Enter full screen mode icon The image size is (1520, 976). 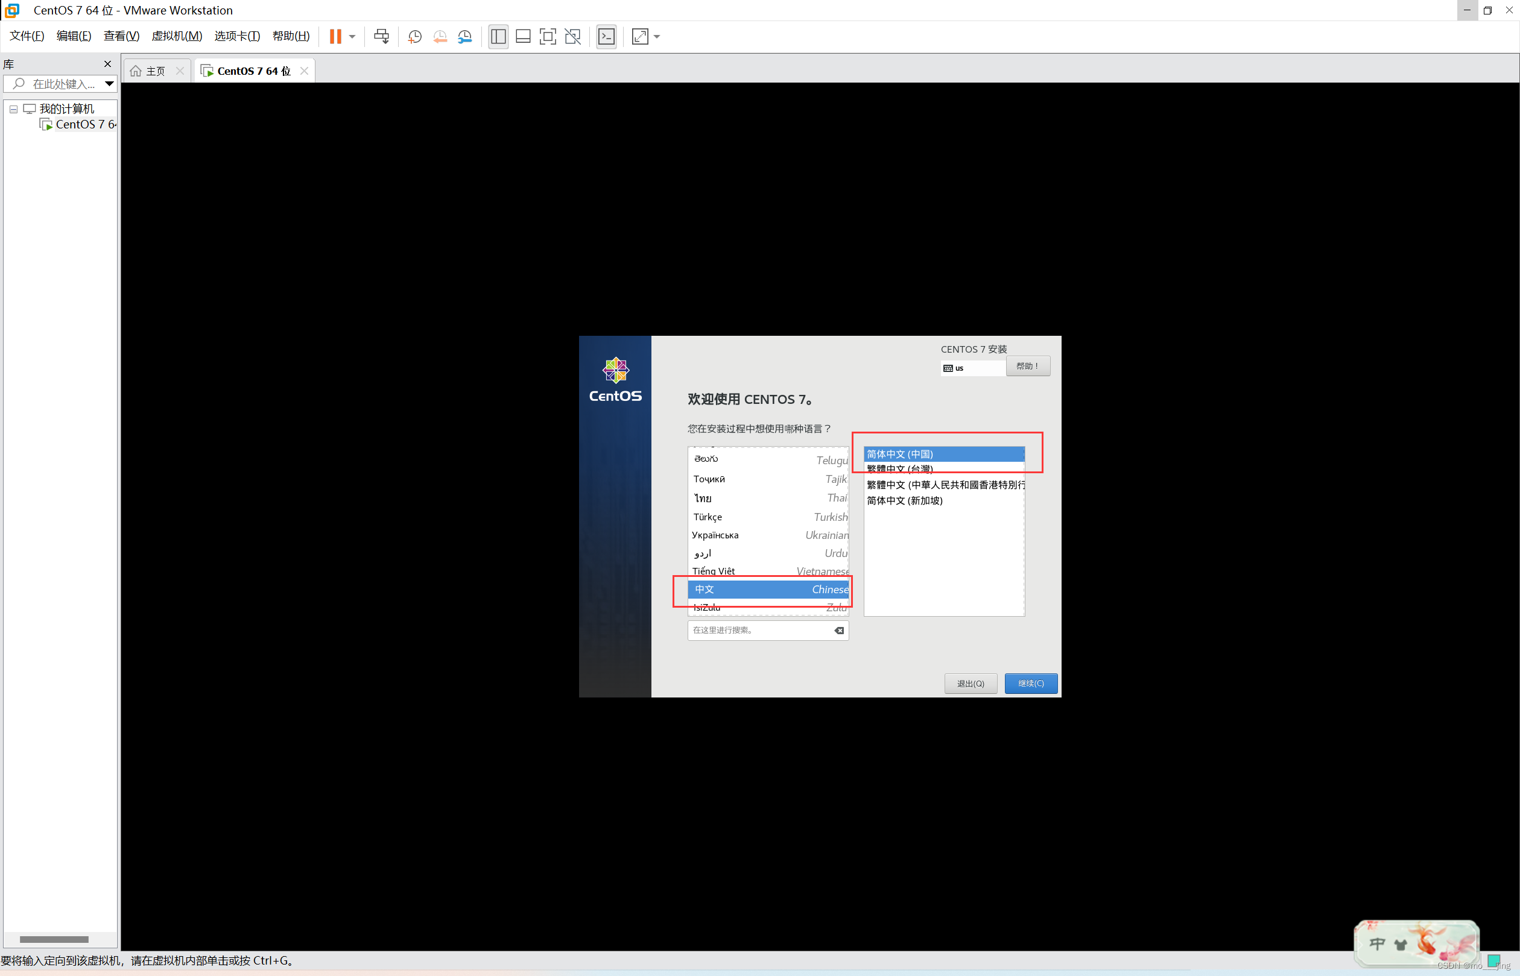pos(547,37)
